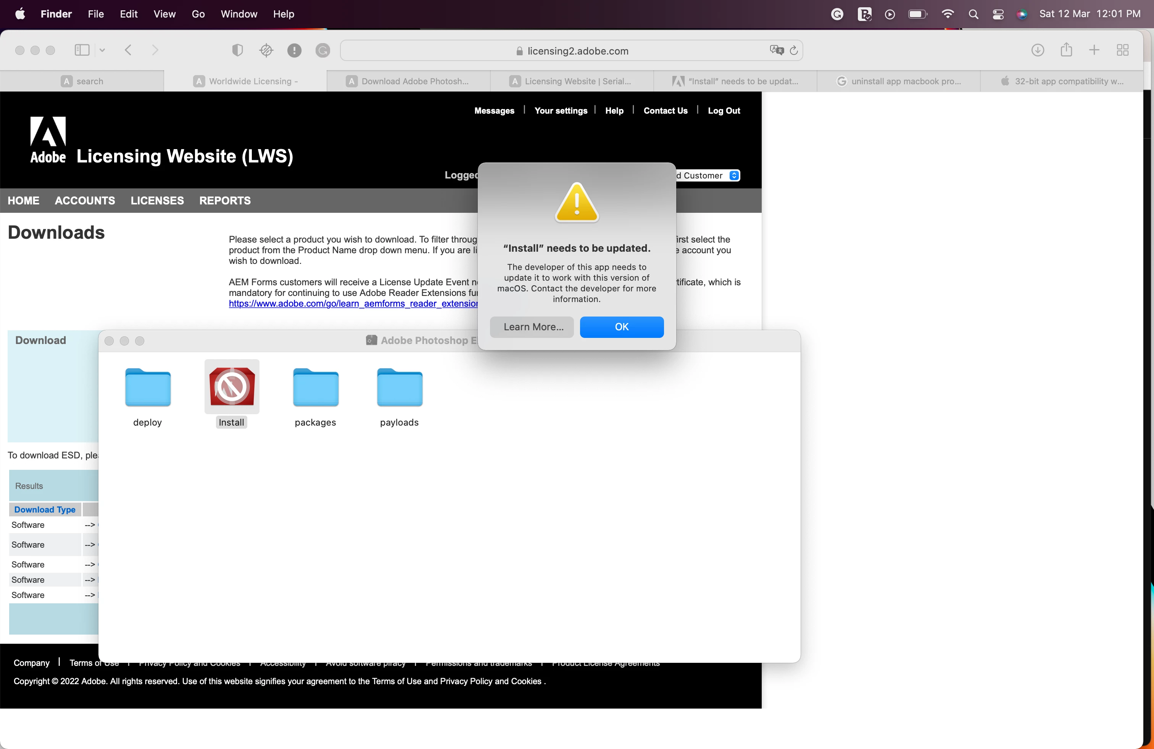Screen dimensions: 1154x749
Task: Select the LICENSES navigation item
Action: point(157,201)
